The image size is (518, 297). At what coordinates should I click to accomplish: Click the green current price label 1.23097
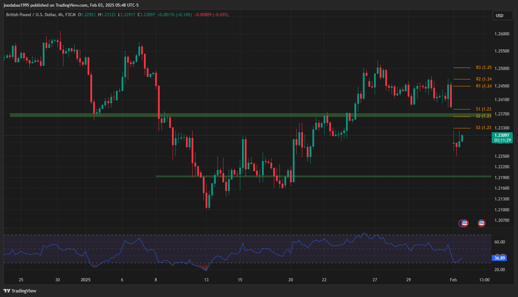(502, 135)
